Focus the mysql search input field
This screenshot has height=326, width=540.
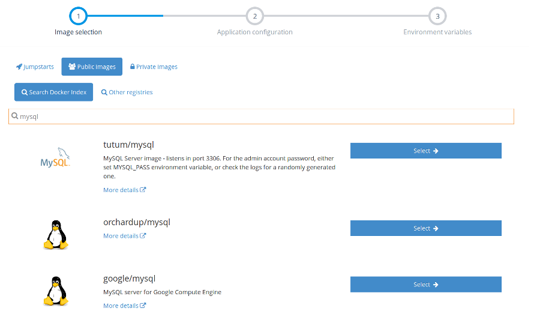261,116
